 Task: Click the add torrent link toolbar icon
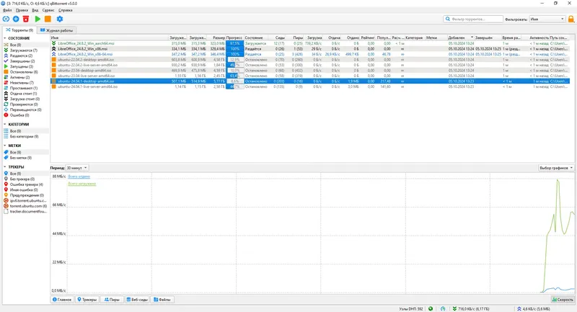[x=6, y=19]
